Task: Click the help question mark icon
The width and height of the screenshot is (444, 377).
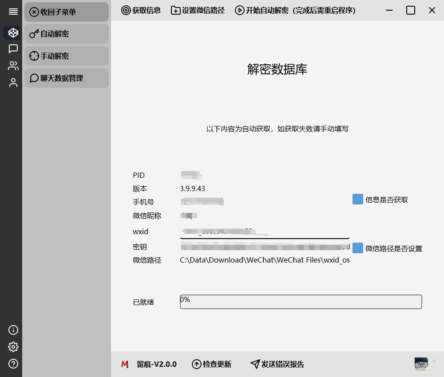Action: (13, 364)
